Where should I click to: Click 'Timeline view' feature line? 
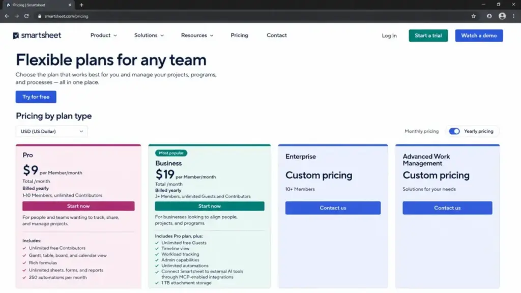tap(175, 248)
